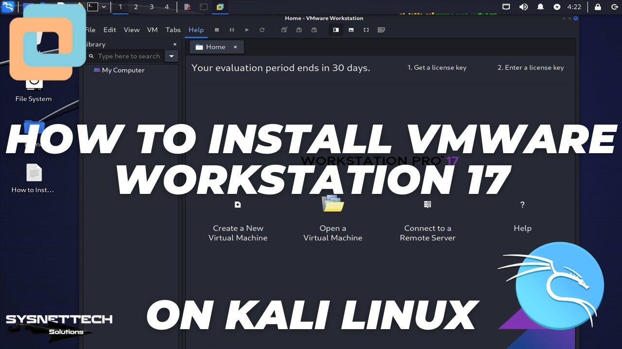Select the VMware Workstation taskbar window button
This screenshot has width=622, height=349.
220,7
